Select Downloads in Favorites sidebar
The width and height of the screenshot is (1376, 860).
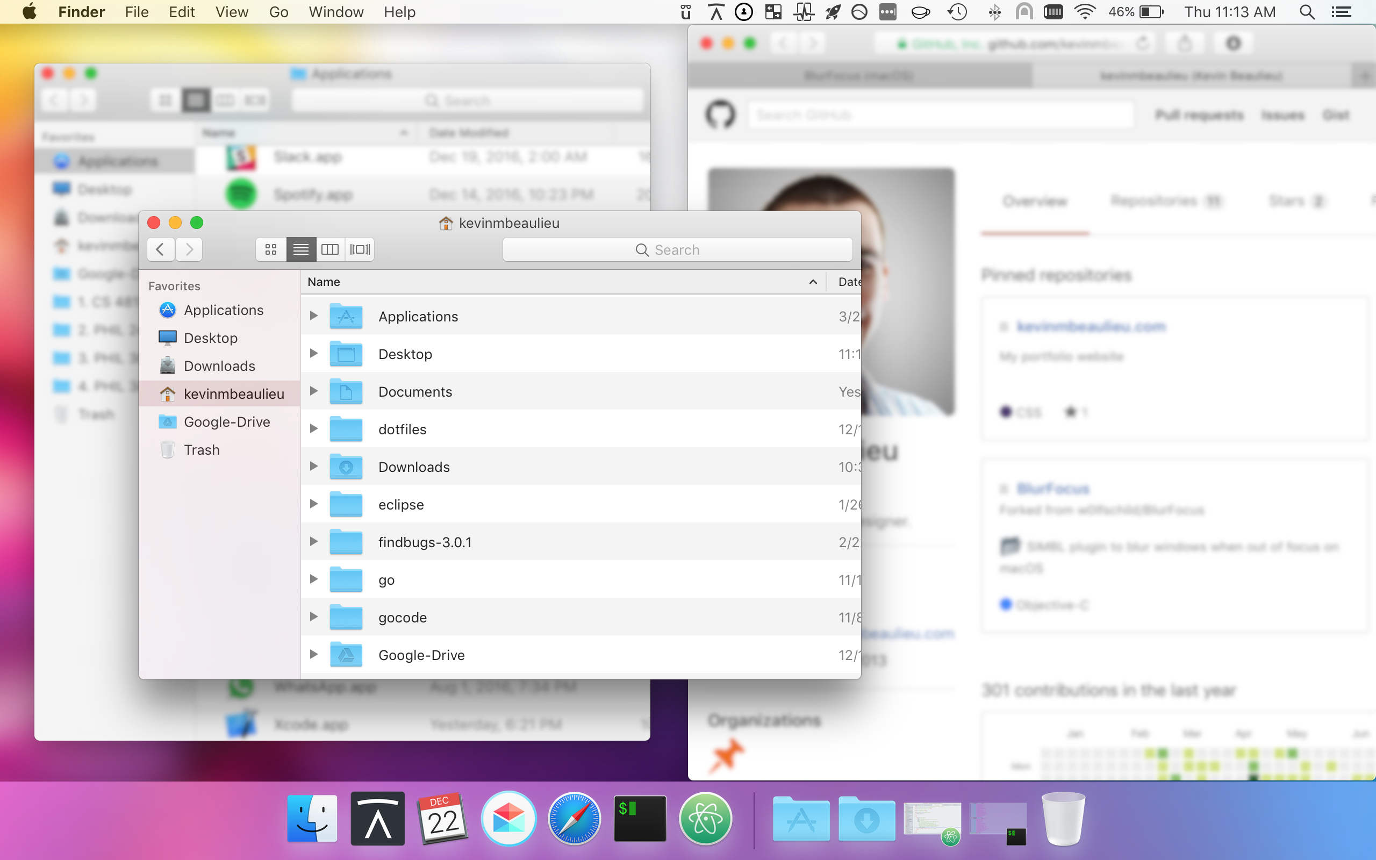pyautogui.click(x=219, y=366)
